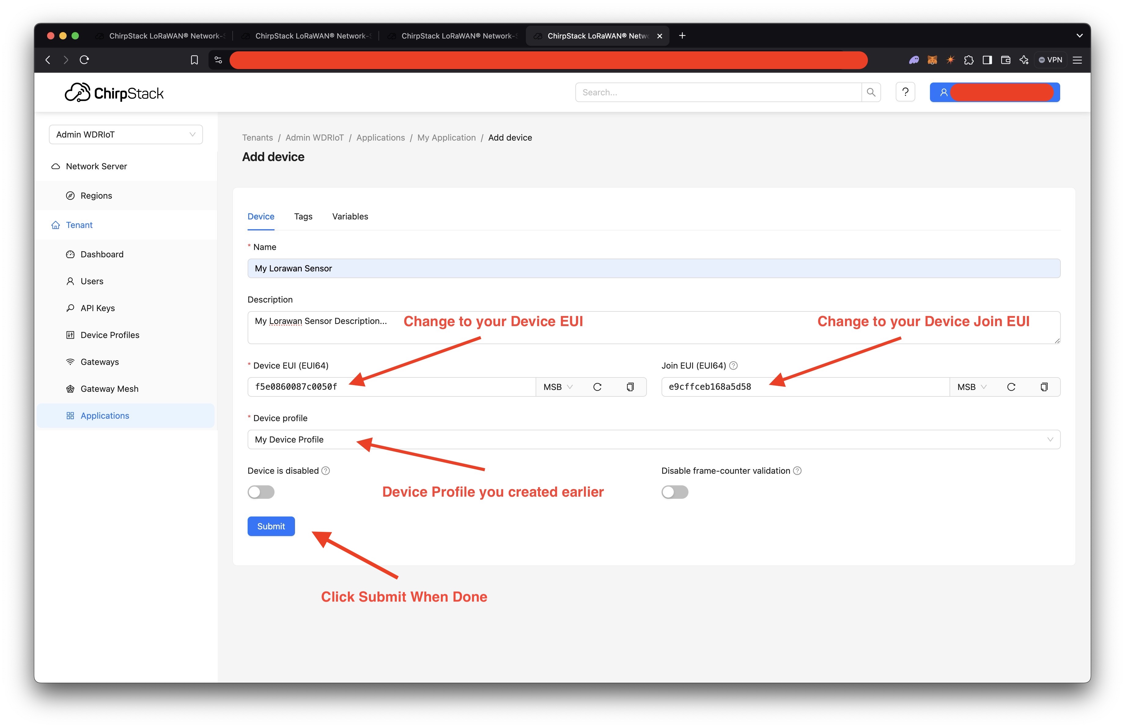Click the frame-counter validation help icon

pyautogui.click(x=797, y=471)
